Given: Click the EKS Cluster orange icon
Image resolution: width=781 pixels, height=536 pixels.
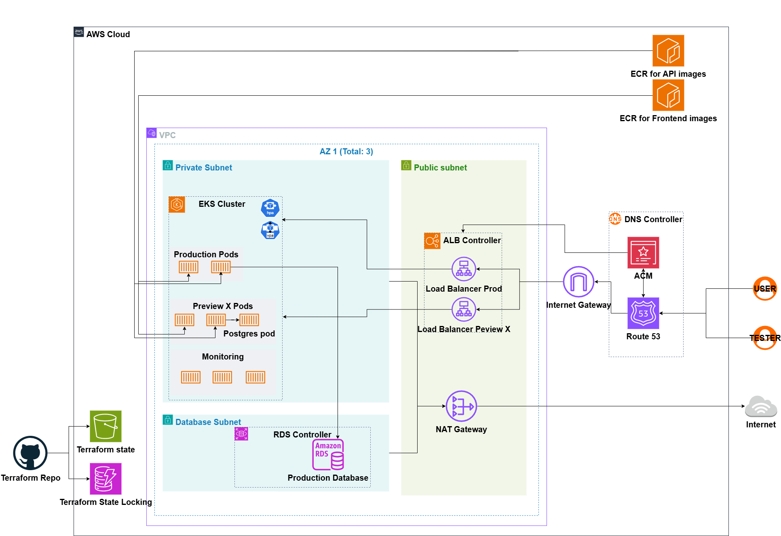Looking at the screenshot, I should point(177,204).
